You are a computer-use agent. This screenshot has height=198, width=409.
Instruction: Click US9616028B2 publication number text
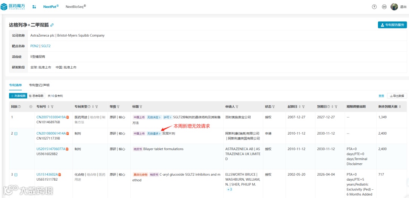47,154
